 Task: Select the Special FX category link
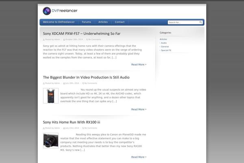pos(166,51)
